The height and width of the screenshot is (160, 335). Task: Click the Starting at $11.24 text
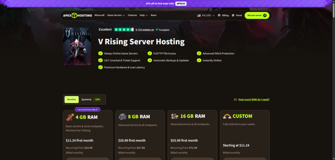(236, 145)
